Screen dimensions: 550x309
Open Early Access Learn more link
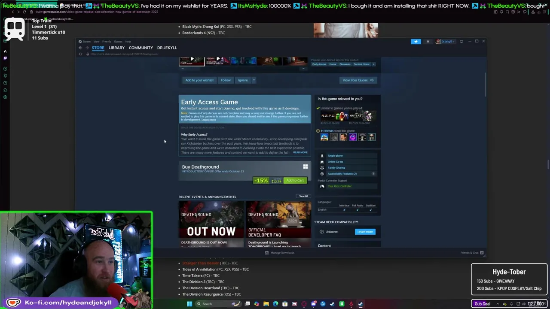point(209,120)
